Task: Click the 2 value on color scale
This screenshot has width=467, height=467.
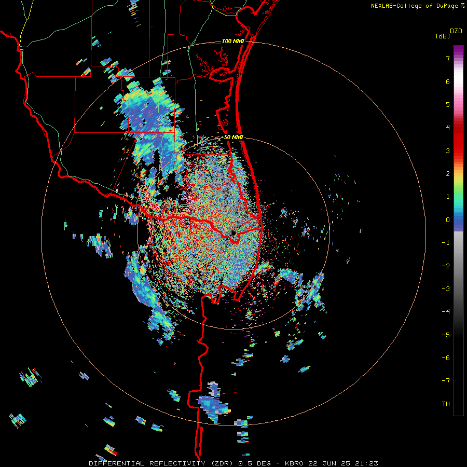Action: tap(448, 174)
